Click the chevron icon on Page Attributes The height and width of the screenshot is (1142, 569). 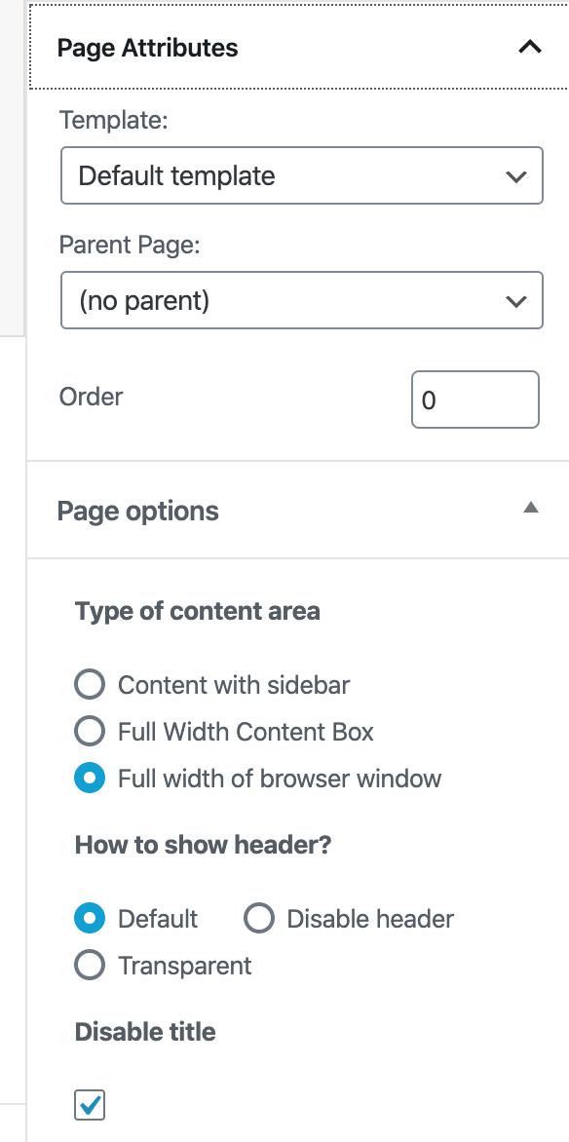click(529, 46)
